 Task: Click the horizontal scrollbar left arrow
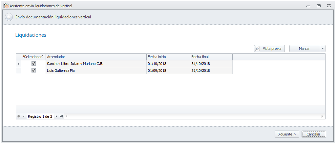coord(67,116)
